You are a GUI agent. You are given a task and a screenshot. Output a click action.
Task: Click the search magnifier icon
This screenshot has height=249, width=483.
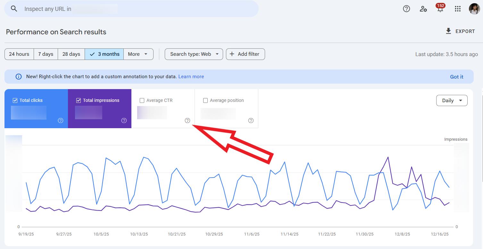pyautogui.click(x=14, y=9)
